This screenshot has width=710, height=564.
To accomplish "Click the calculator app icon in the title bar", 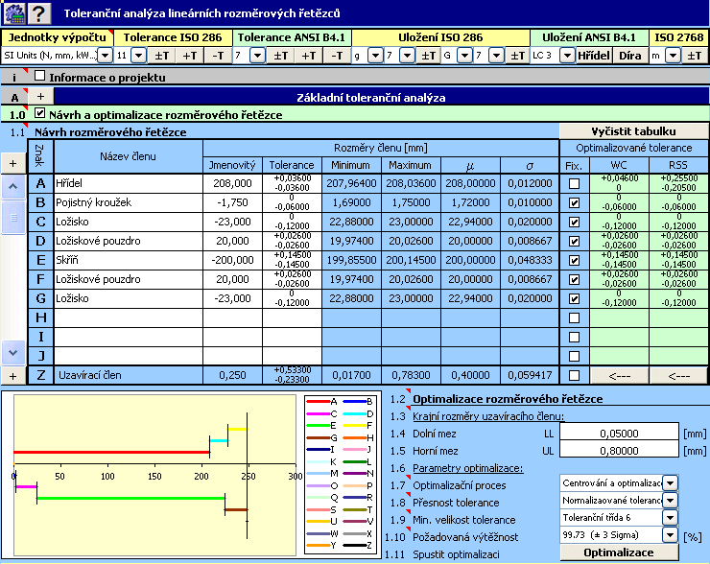I will [x=13, y=13].
